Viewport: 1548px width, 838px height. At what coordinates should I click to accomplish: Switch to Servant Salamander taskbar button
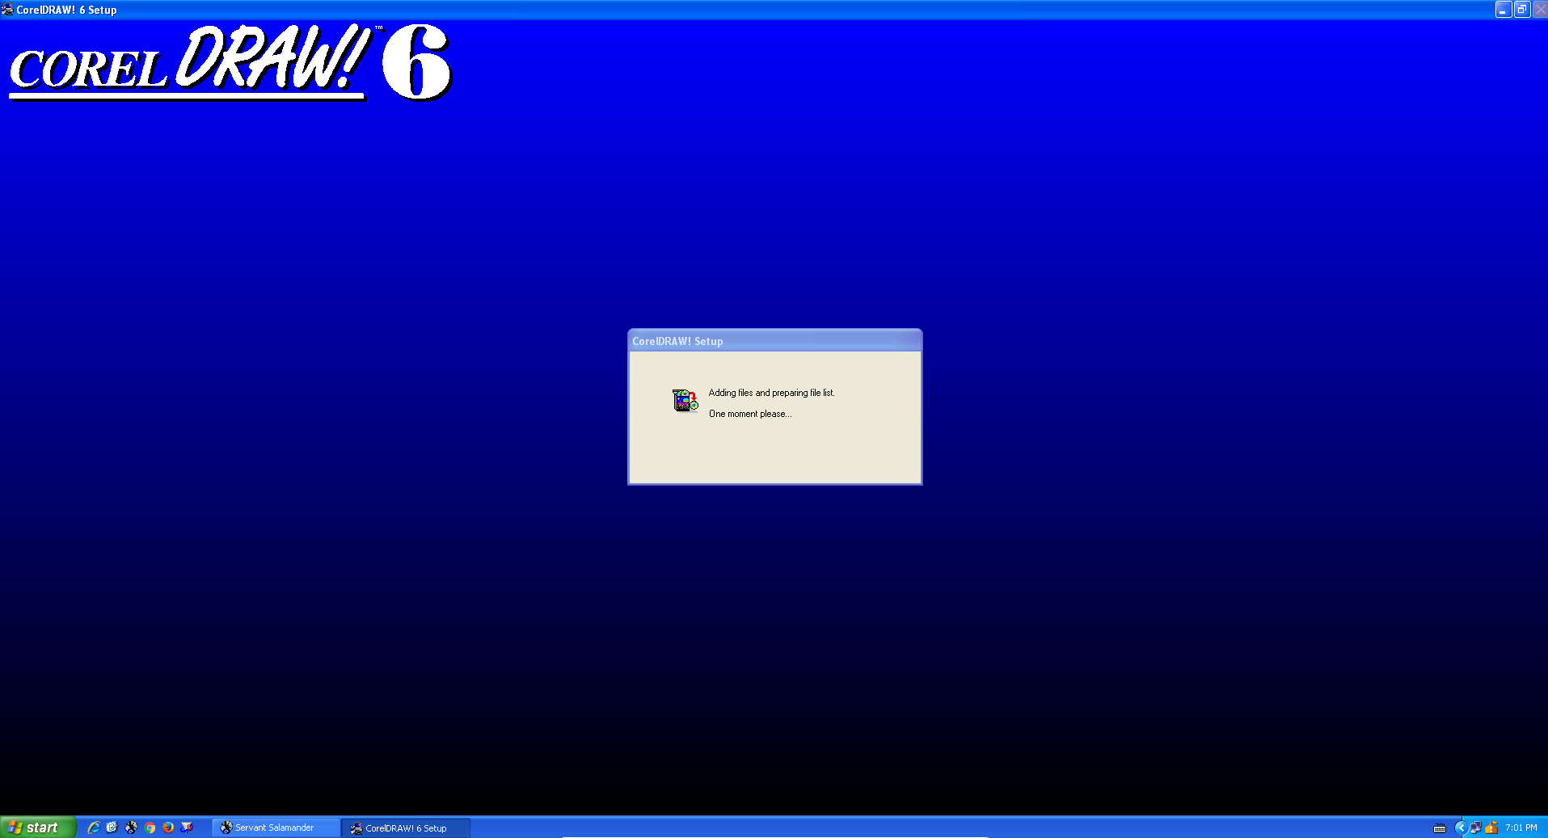pyautogui.click(x=275, y=827)
